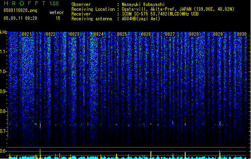Click the 0826 time marker
The image size is (251, 159).
(x=146, y=34)
